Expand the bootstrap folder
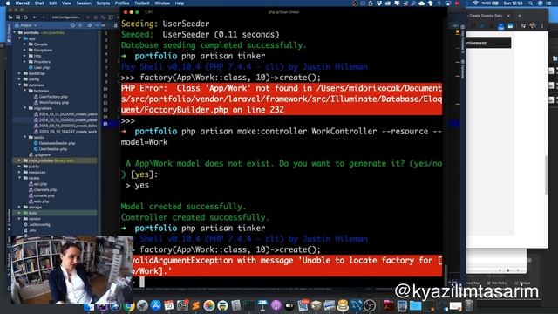This screenshot has height=314, width=558. (20, 73)
